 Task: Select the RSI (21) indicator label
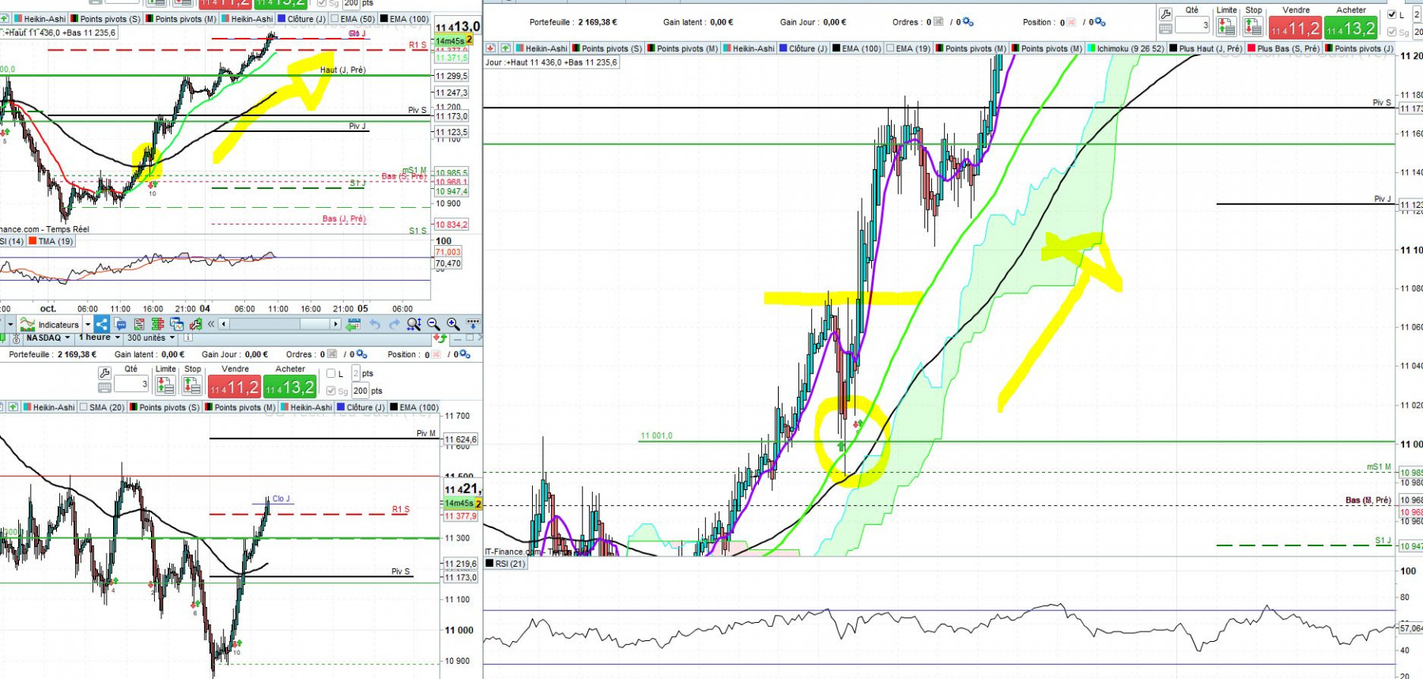[510, 564]
